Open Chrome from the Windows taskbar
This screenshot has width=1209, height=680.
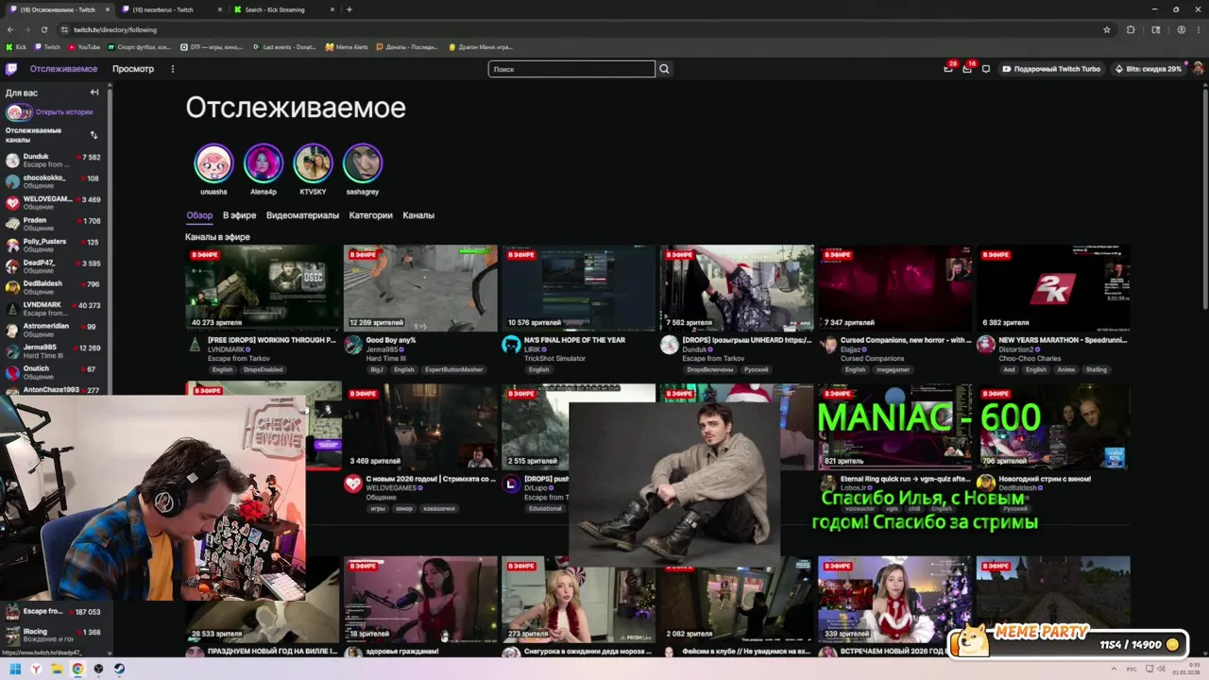(x=77, y=669)
